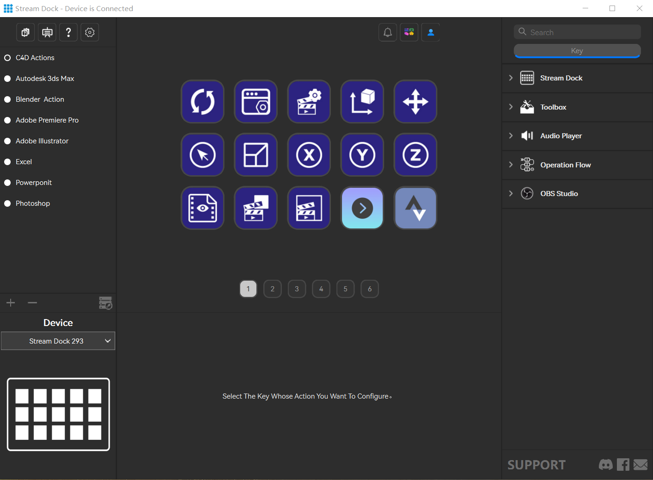653x480 pixels.
Task: Click the clapperboard with gear key
Action: coord(309,102)
